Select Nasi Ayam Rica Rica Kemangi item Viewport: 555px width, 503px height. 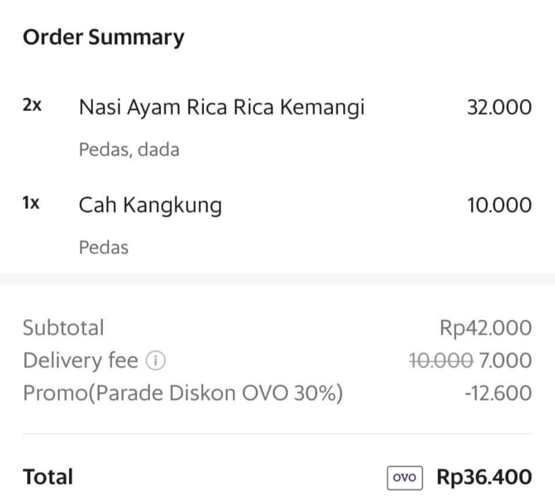click(x=221, y=107)
